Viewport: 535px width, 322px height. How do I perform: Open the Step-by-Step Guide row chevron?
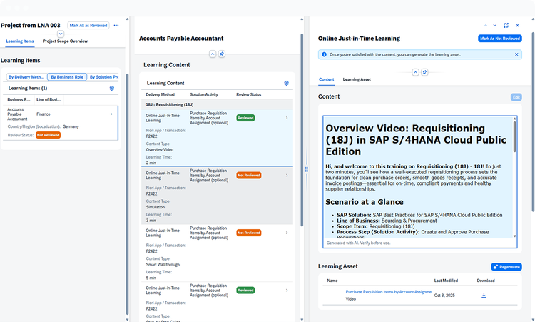[287, 291]
